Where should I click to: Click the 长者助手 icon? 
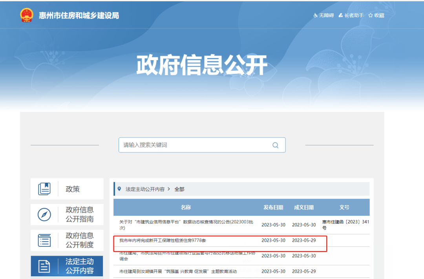(341, 15)
